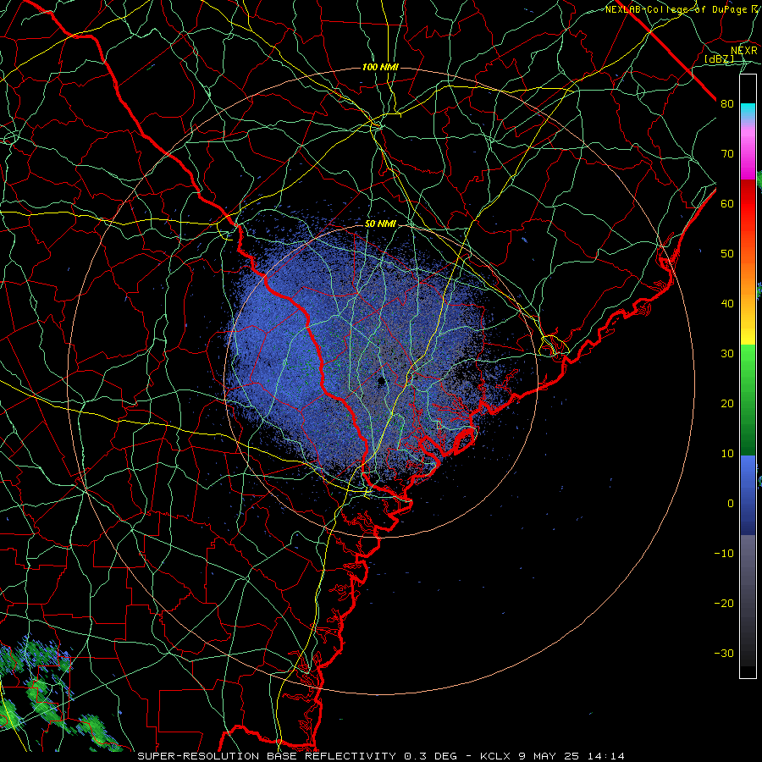Pick the red 60 dBZ band in legend
Image resolution: width=762 pixels, height=762 pixels.
tap(748, 204)
